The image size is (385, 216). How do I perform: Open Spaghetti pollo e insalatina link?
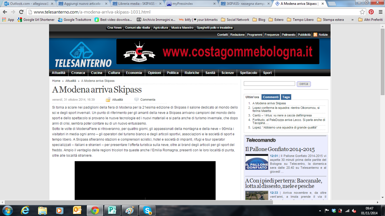coord(215,28)
